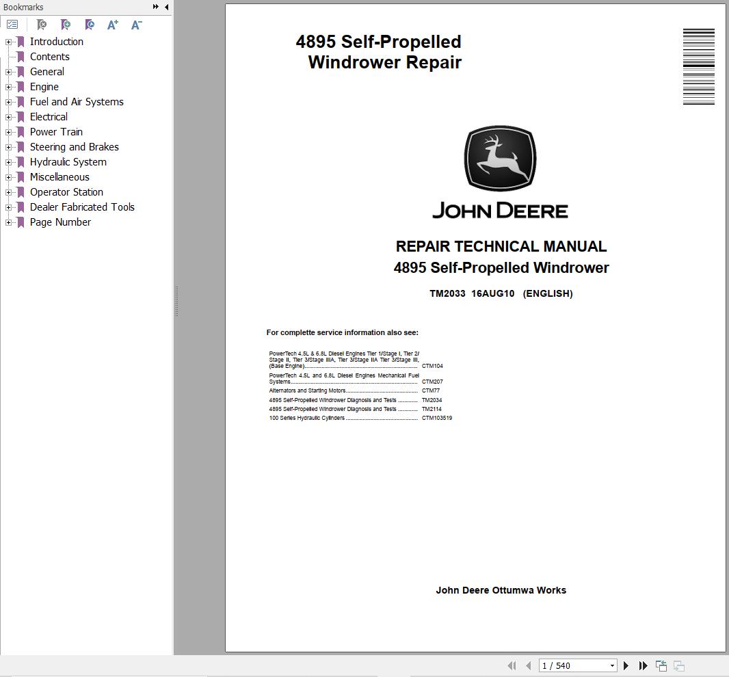Click the John Deere leaping deer logo
This screenshot has width=729, height=677.
click(x=501, y=158)
